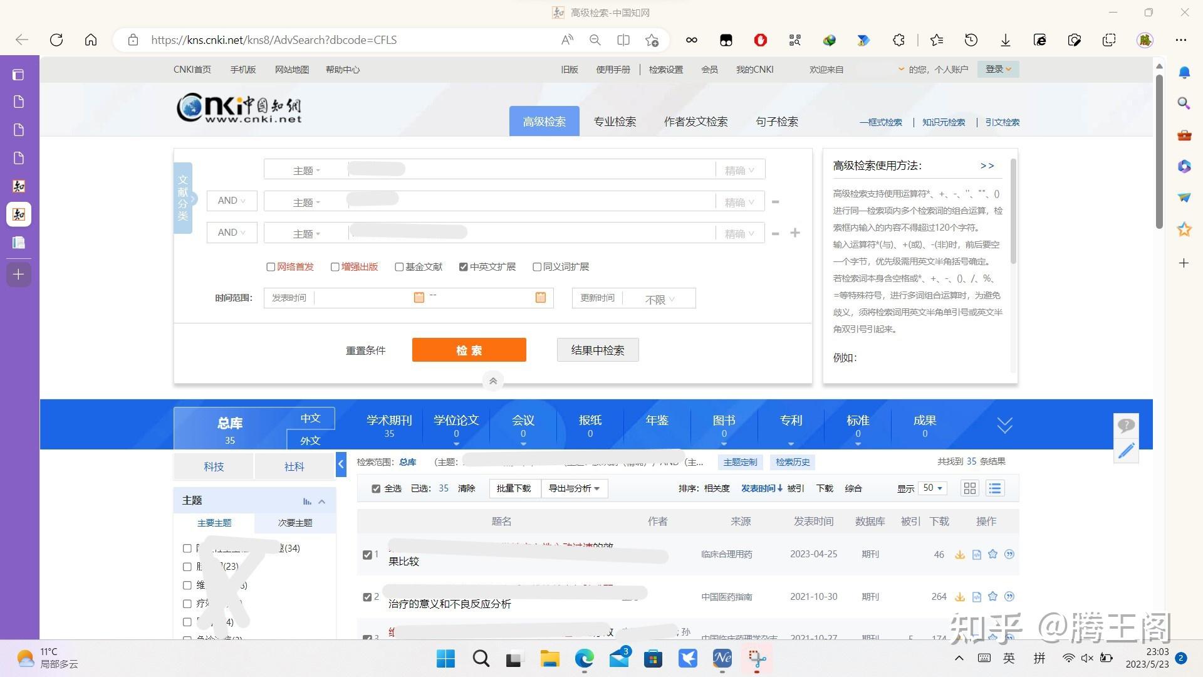
Task: Toggle the 全选 select-all checkbox
Action: point(376,488)
